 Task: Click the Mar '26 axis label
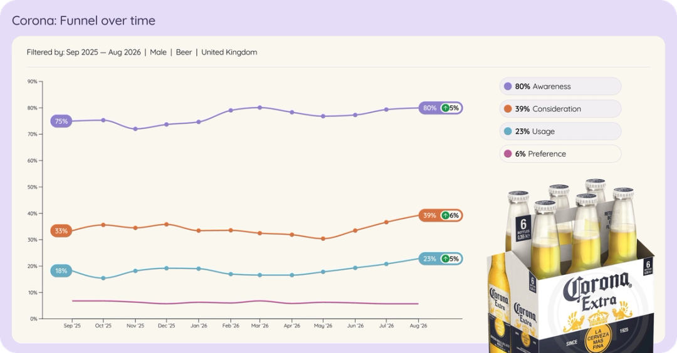pos(260,326)
